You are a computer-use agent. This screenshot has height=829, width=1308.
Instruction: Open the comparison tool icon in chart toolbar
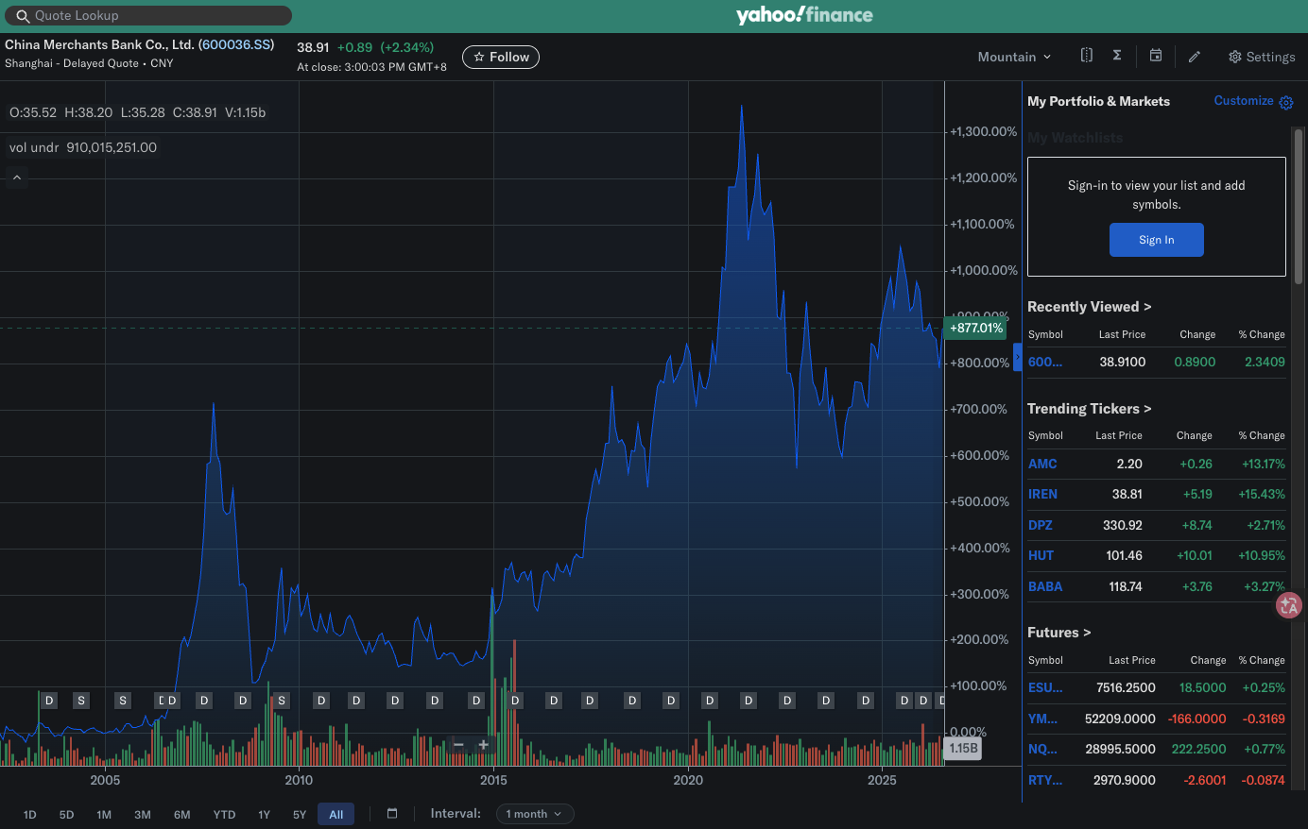(x=1087, y=56)
